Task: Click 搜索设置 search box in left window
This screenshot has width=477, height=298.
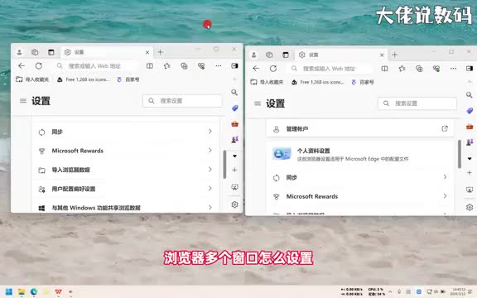Action: pos(182,101)
